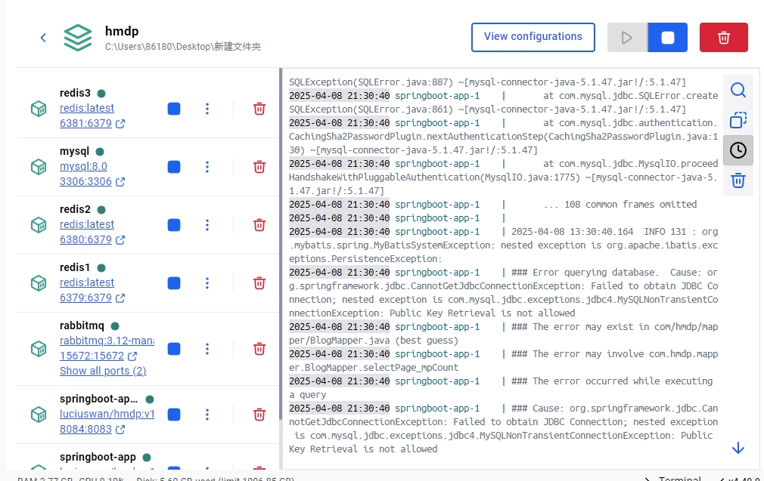Stop the redis3 container
The image size is (764, 481).
(x=174, y=109)
